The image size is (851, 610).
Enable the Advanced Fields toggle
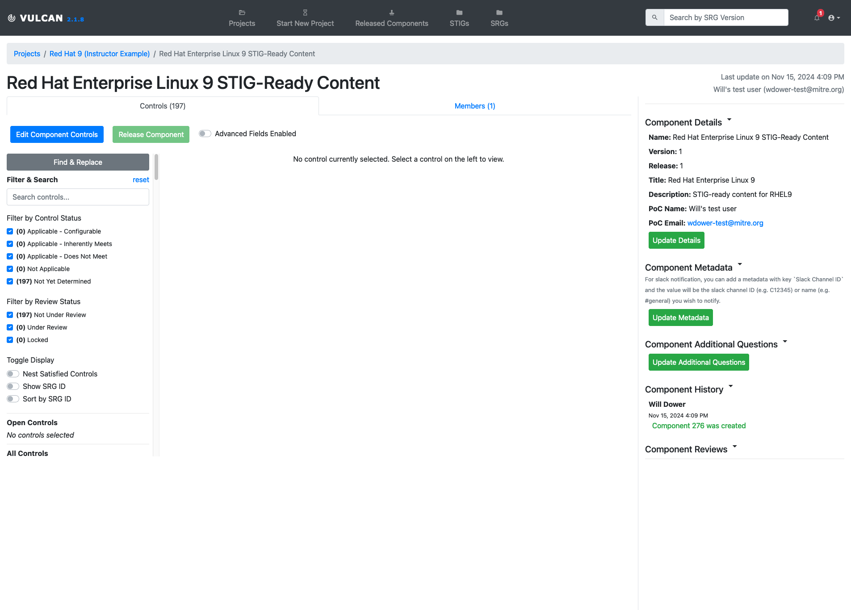[x=205, y=134]
